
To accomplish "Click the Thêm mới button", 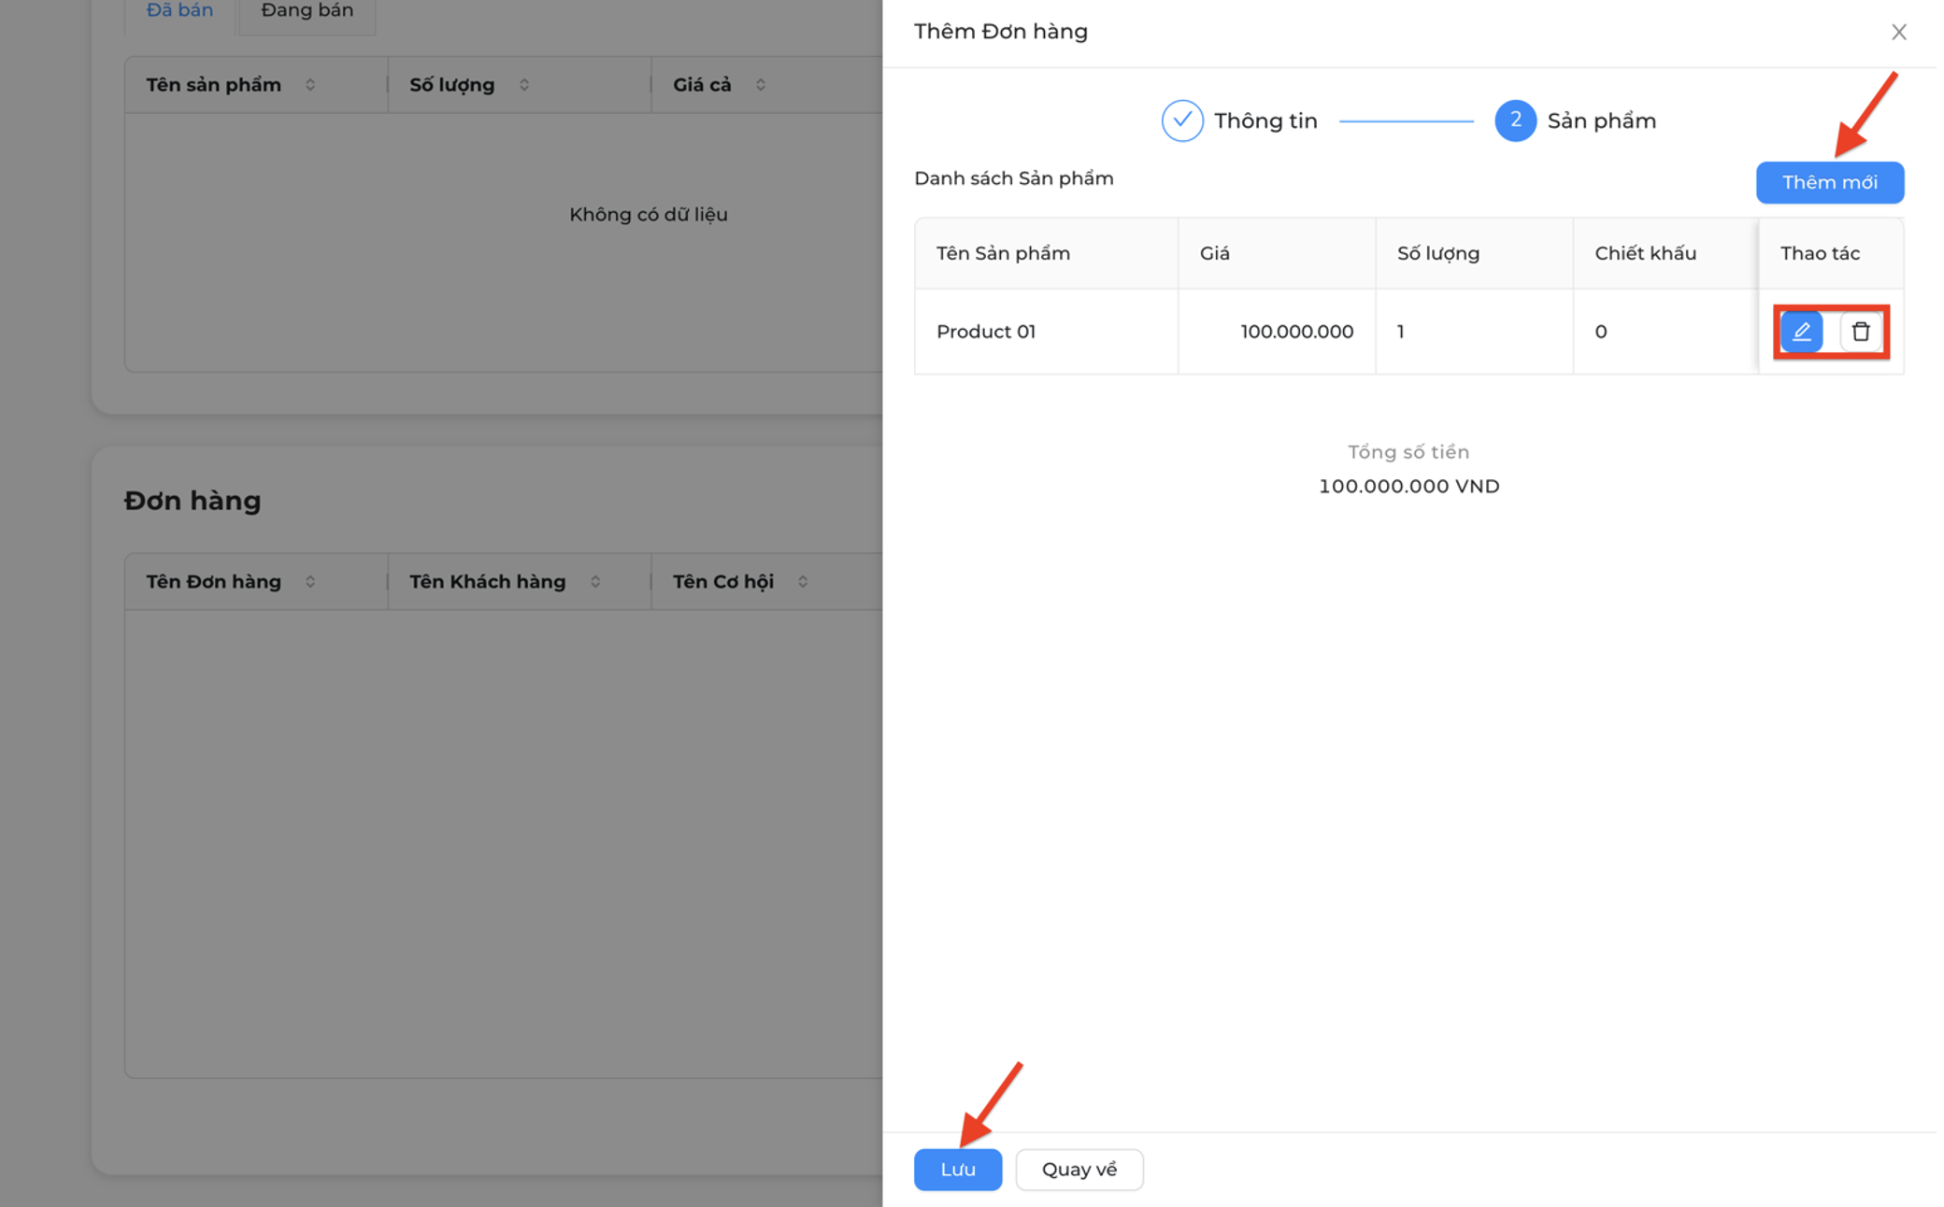I will click(x=1829, y=182).
